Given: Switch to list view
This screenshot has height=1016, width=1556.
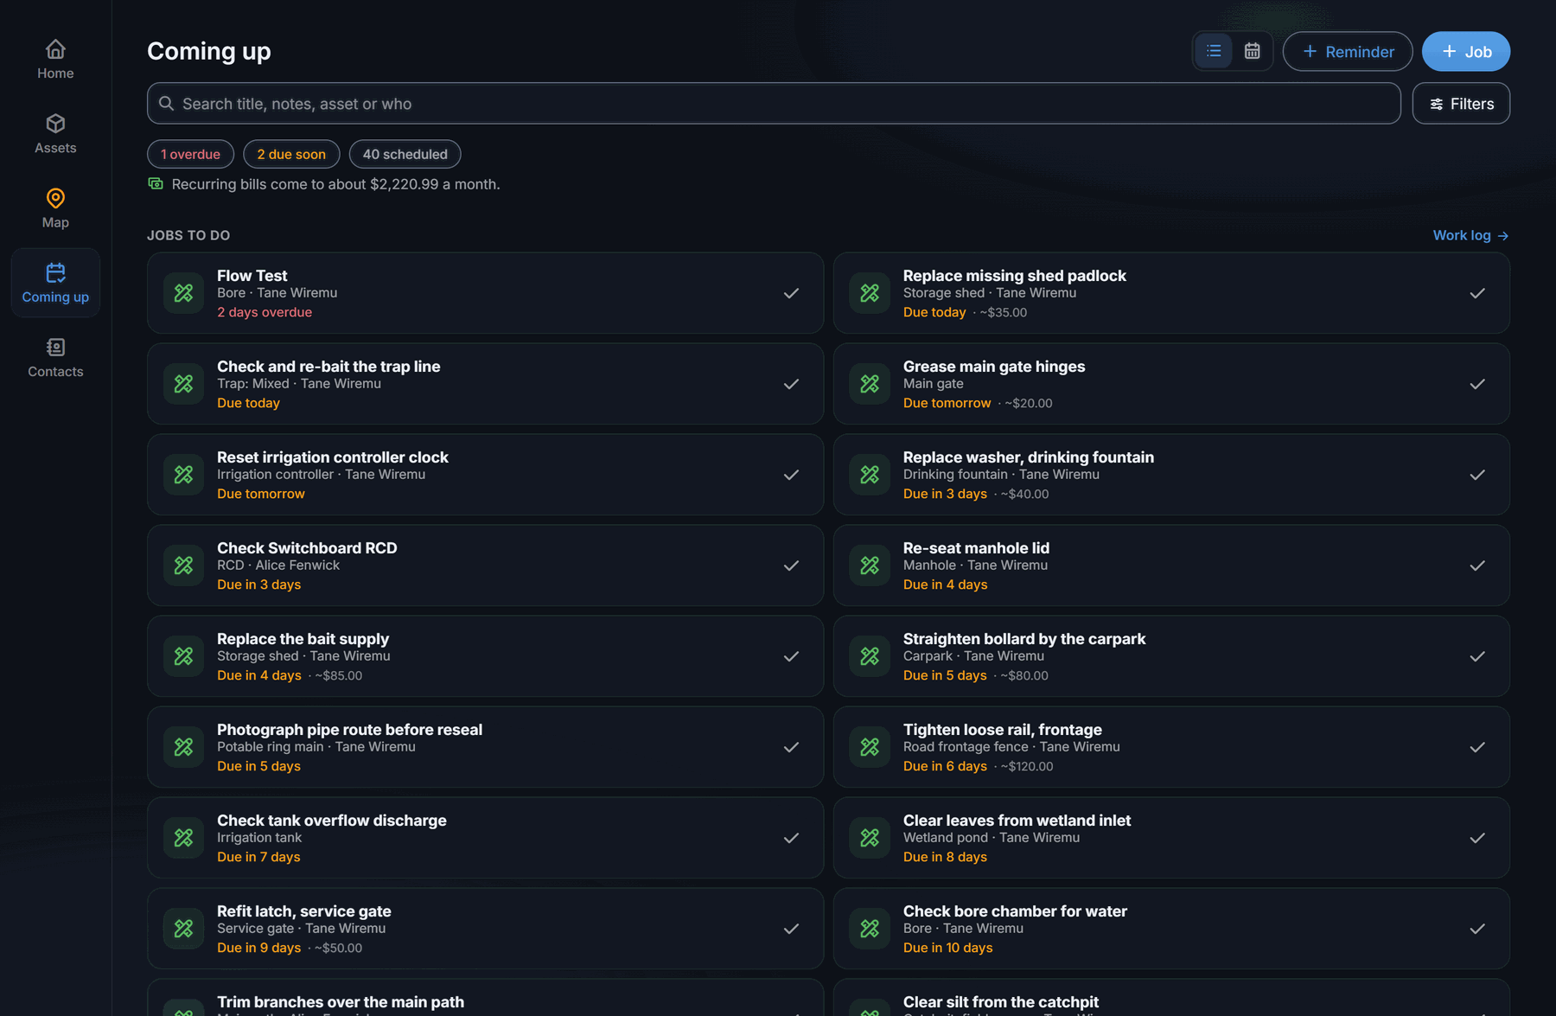Looking at the screenshot, I should [x=1214, y=51].
